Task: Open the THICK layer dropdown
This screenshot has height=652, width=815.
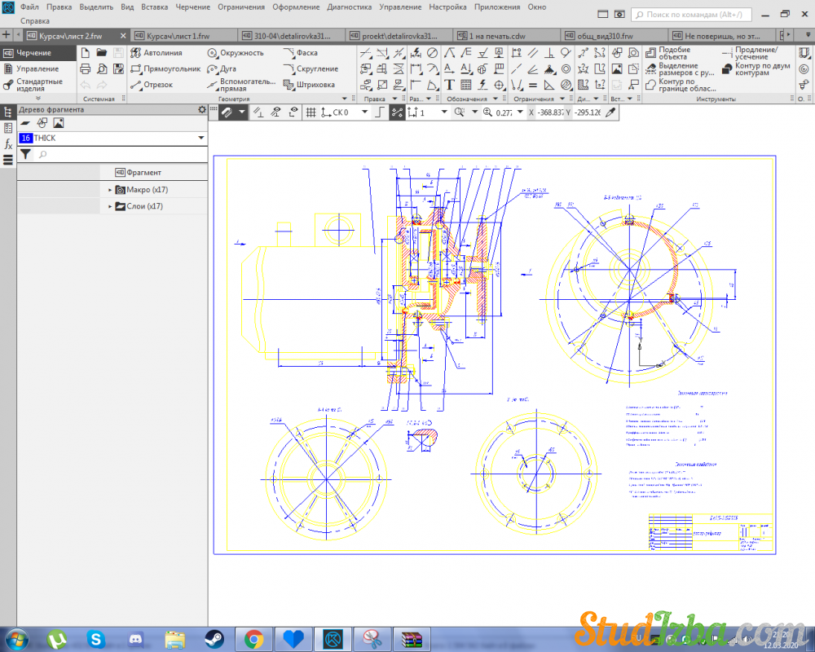Action: pyautogui.click(x=200, y=139)
